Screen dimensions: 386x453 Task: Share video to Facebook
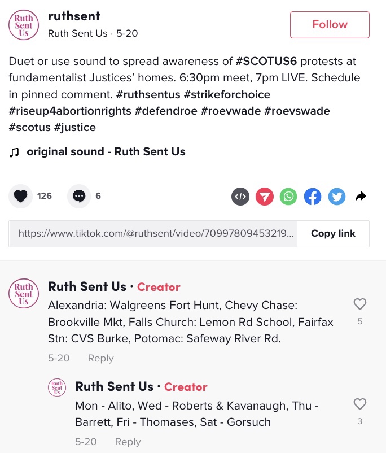tap(313, 197)
